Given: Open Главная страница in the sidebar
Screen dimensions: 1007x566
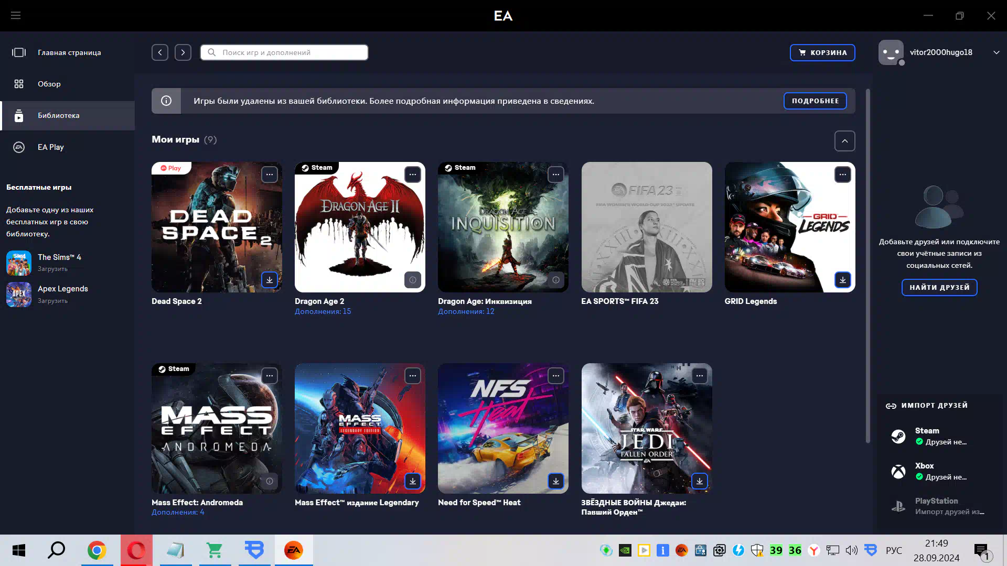Looking at the screenshot, I should click(68, 52).
